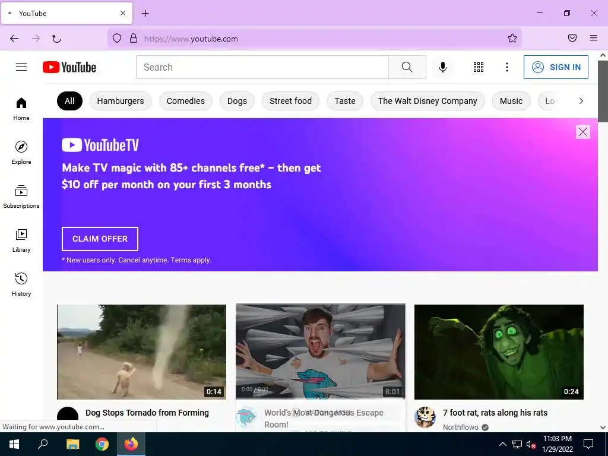Click the YouTube logo
Image resolution: width=608 pixels, height=456 pixels.
click(69, 67)
